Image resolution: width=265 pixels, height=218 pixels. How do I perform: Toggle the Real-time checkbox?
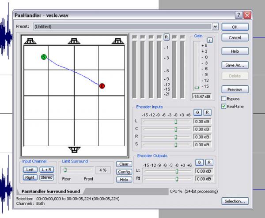(x=224, y=106)
